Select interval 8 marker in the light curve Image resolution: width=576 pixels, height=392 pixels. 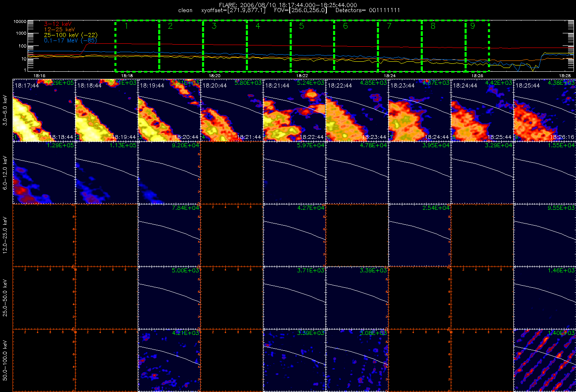click(x=433, y=26)
